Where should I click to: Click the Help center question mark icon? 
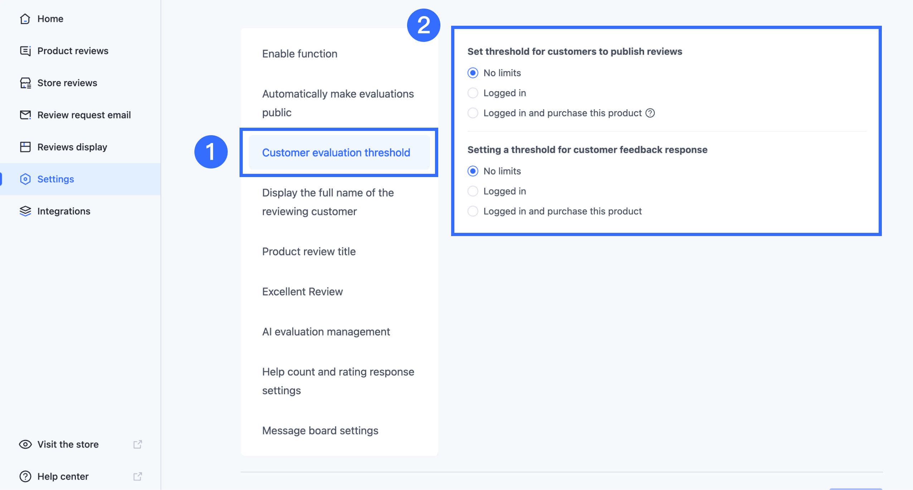coord(25,476)
